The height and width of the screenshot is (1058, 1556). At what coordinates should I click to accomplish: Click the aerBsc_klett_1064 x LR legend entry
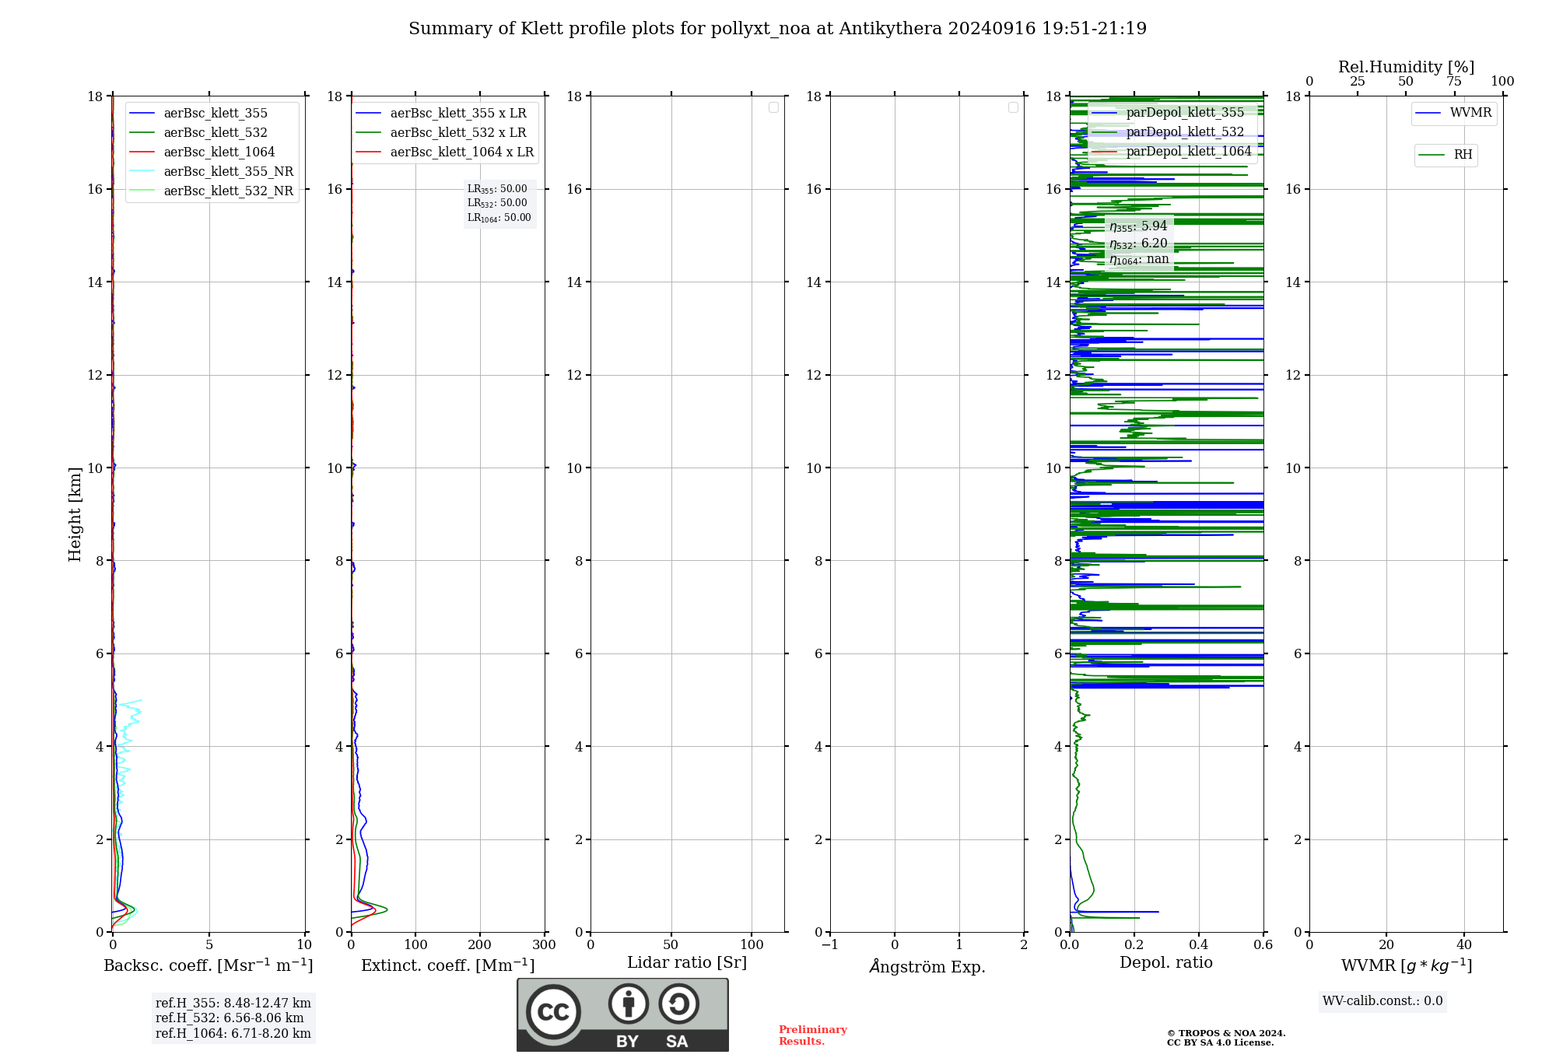[445, 152]
